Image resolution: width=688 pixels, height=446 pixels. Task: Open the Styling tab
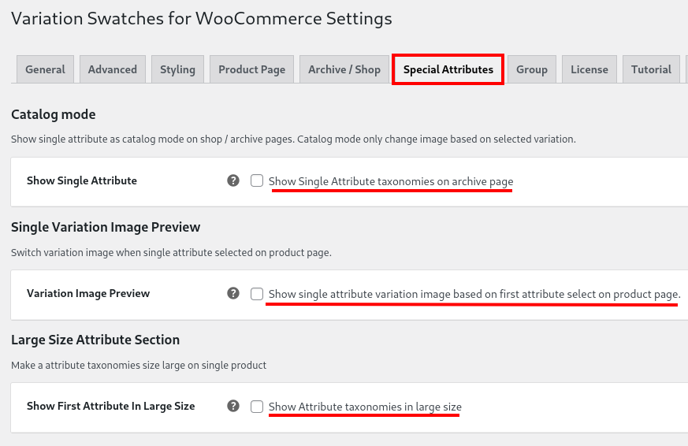coord(177,69)
